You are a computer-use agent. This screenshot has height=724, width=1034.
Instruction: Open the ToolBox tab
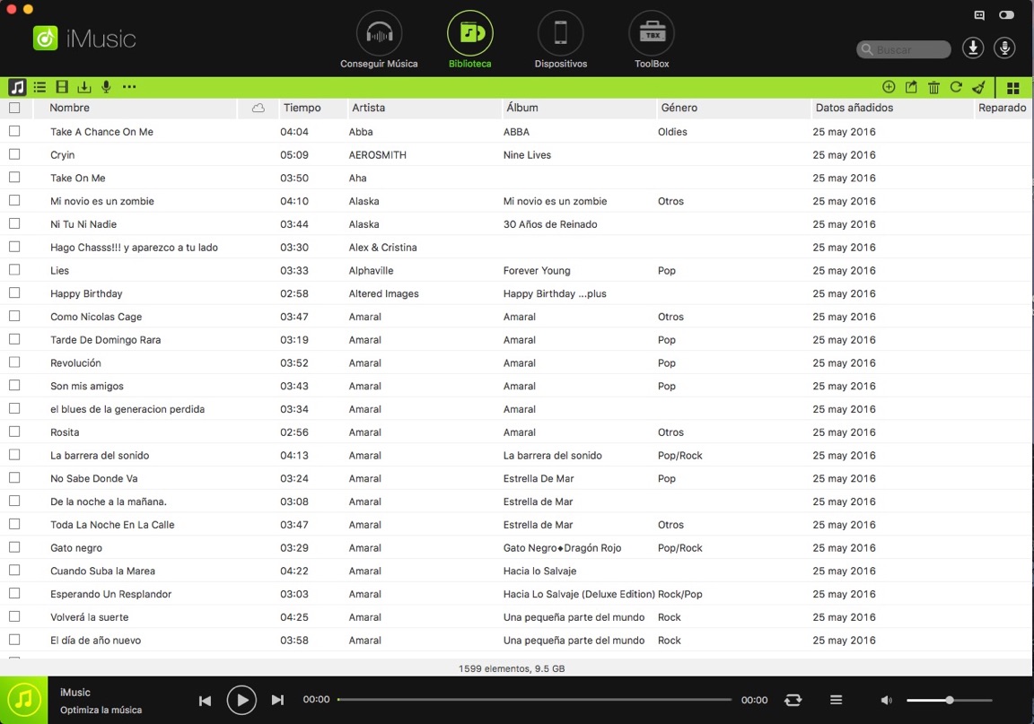652,41
